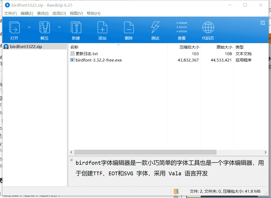This screenshot has width=271, height=198.
Task: Click the text document icon of 更新日志.txt
Action: click(x=72, y=54)
